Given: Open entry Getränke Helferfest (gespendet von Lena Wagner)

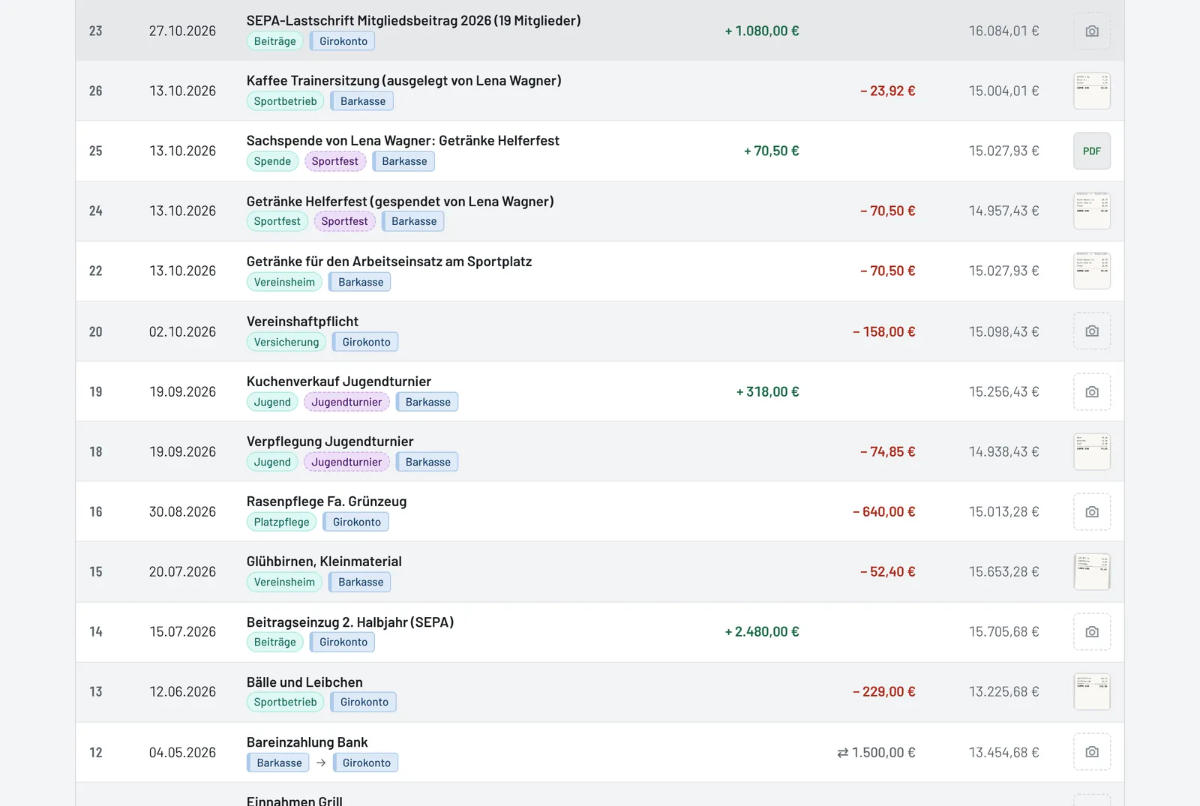Looking at the screenshot, I should tap(400, 202).
